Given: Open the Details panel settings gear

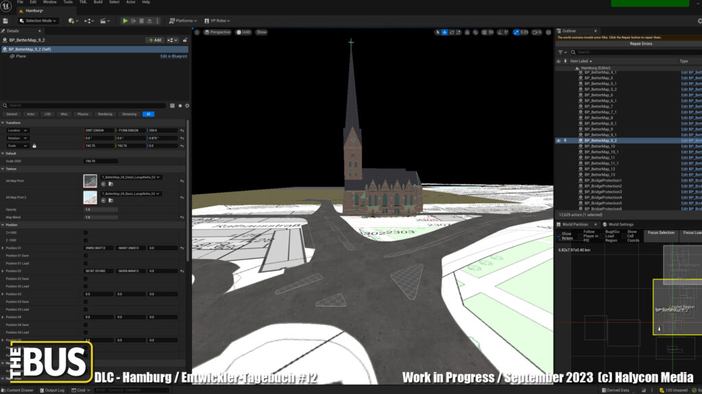Looking at the screenshot, I should pyautogui.click(x=186, y=105).
